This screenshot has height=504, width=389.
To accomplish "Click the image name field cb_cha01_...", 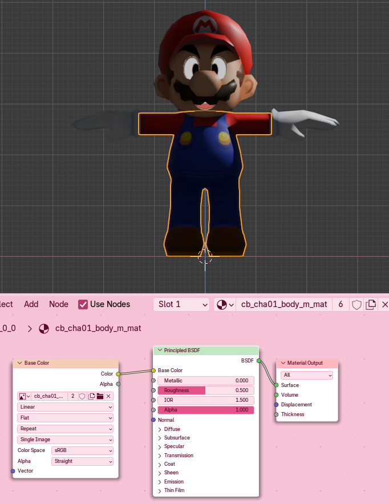I will (49, 396).
